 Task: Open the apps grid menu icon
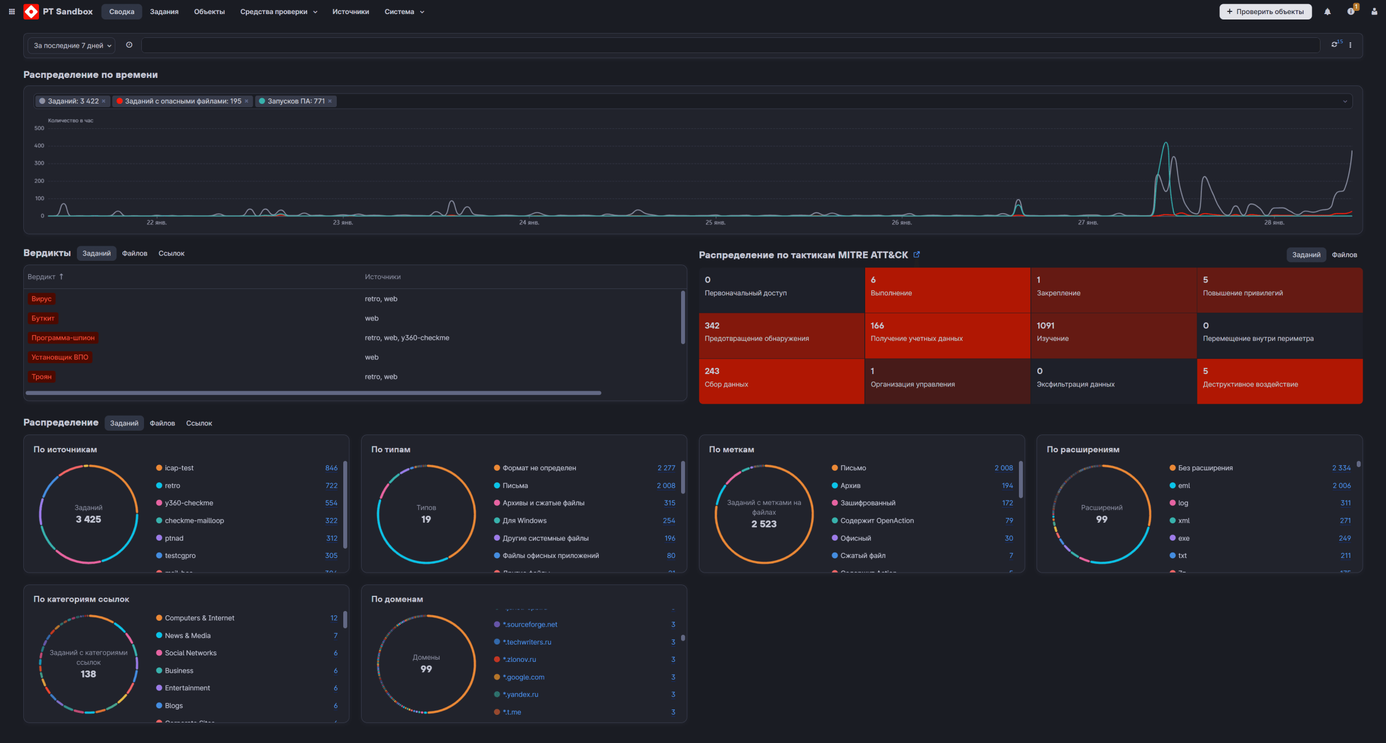coord(11,11)
